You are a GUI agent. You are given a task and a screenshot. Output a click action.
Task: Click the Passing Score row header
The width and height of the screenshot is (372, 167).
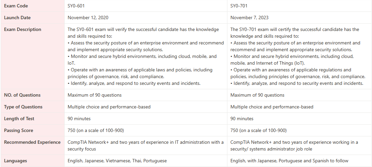(18, 130)
